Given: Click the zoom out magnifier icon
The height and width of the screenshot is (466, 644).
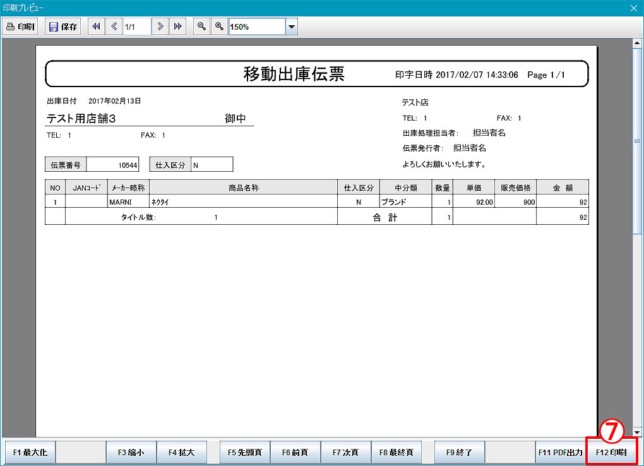Looking at the screenshot, I should [201, 27].
